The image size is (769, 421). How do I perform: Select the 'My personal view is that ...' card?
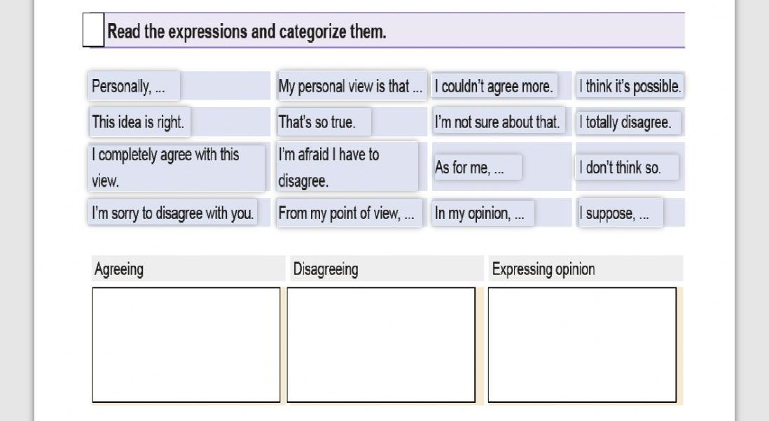click(351, 86)
